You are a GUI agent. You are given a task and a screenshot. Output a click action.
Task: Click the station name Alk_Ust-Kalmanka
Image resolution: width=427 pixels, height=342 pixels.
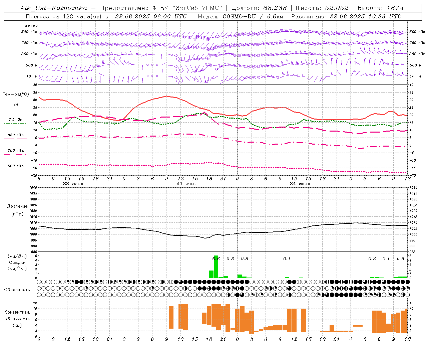click(x=54, y=8)
